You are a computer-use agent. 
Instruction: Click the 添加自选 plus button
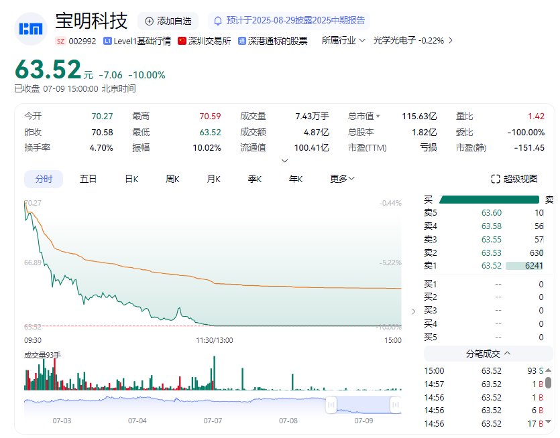149,21
